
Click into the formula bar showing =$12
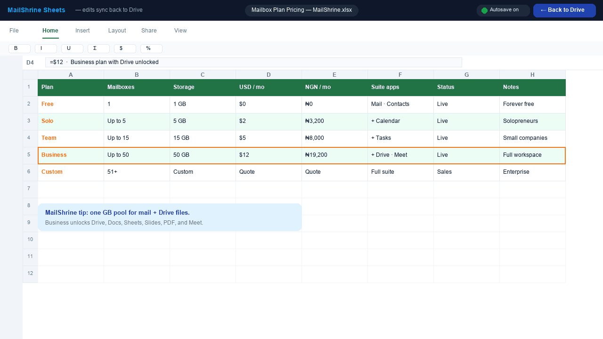[253, 62]
